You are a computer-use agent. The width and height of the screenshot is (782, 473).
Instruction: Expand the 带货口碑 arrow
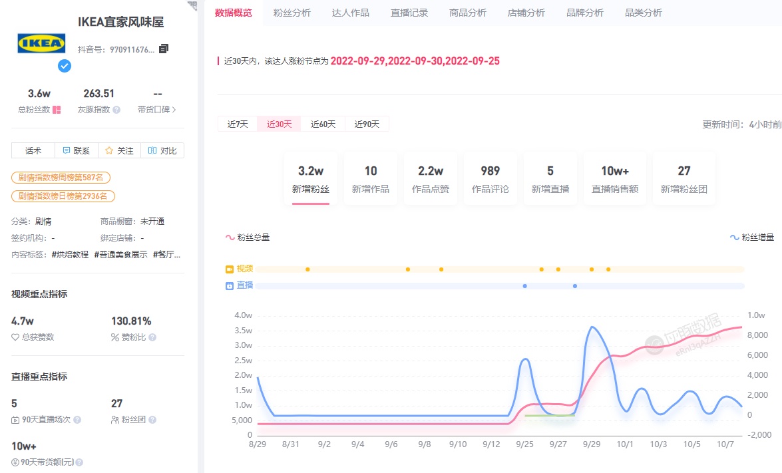[174, 110]
